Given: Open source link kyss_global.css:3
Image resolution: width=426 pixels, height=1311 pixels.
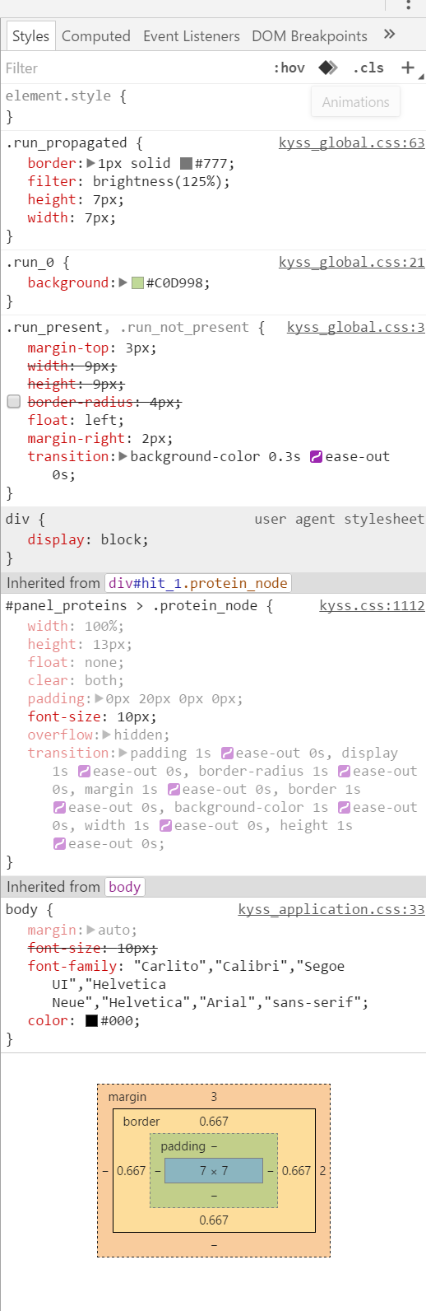Looking at the screenshot, I should tap(356, 327).
